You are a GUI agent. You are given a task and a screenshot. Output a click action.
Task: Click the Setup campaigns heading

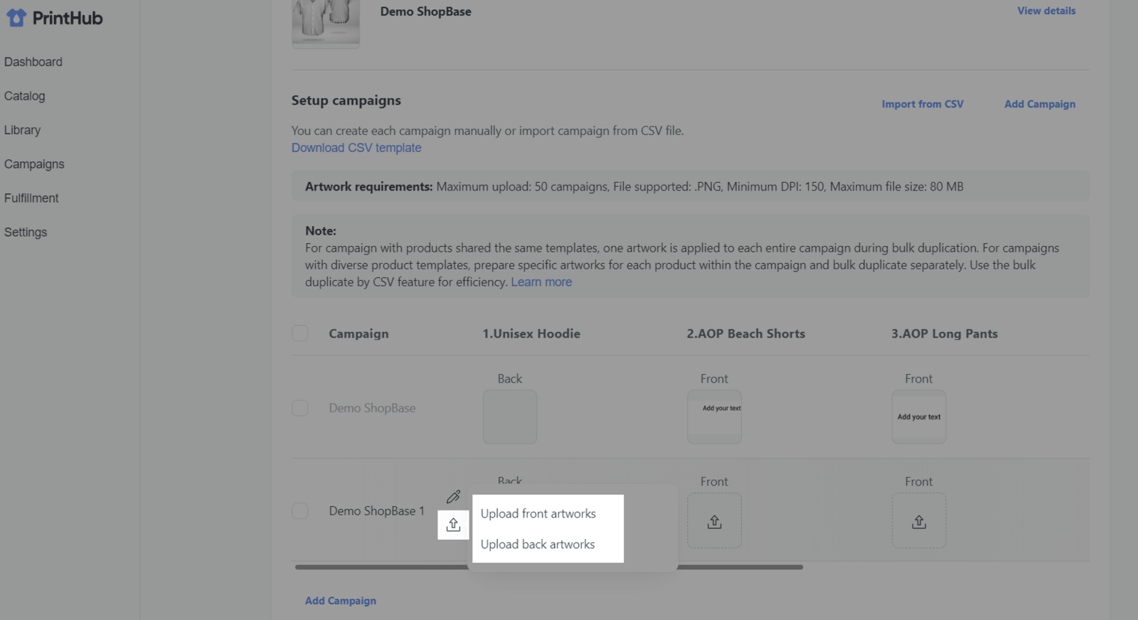[346, 100]
